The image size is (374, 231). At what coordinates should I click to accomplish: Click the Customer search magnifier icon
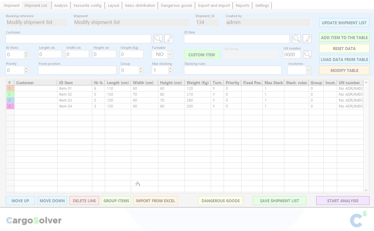(x=158, y=39)
